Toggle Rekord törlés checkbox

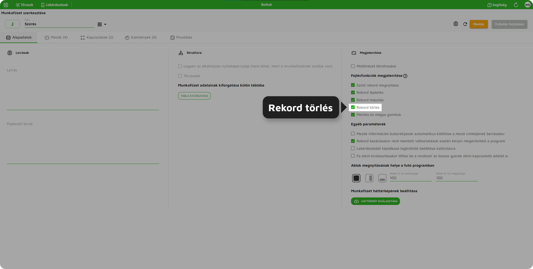tap(353, 107)
